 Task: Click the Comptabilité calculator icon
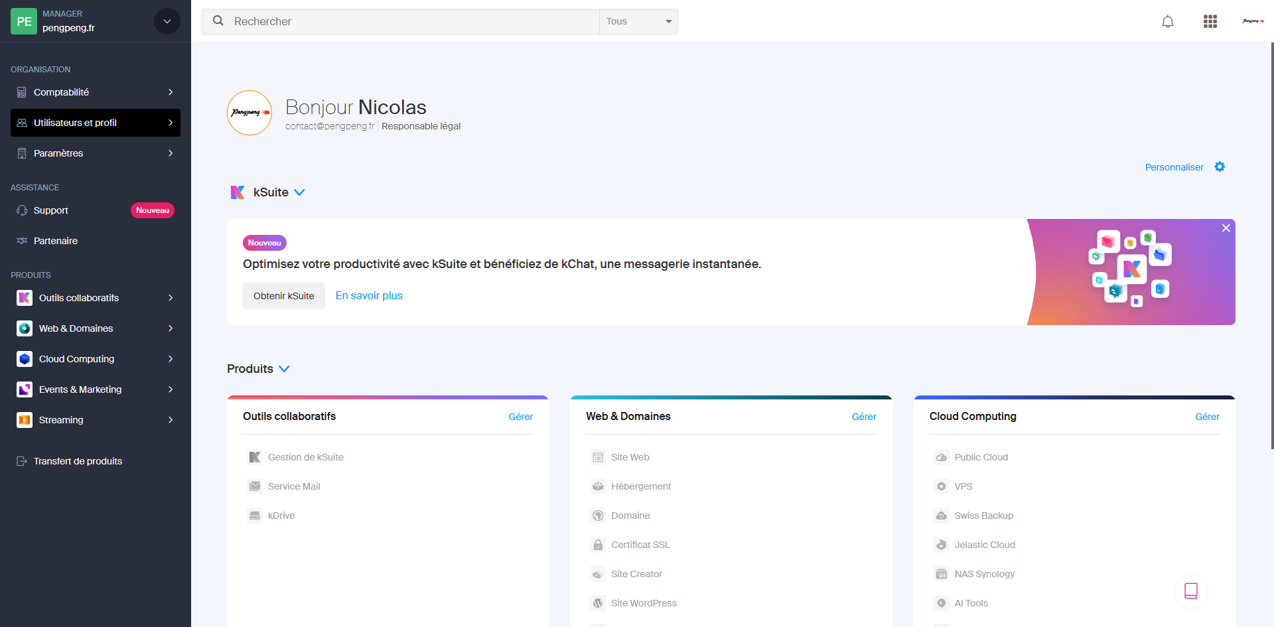pyautogui.click(x=22, y=92)
